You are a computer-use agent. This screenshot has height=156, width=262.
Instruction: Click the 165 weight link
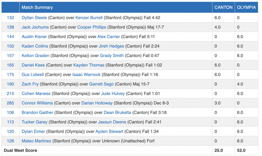click(x=10, y=65)
